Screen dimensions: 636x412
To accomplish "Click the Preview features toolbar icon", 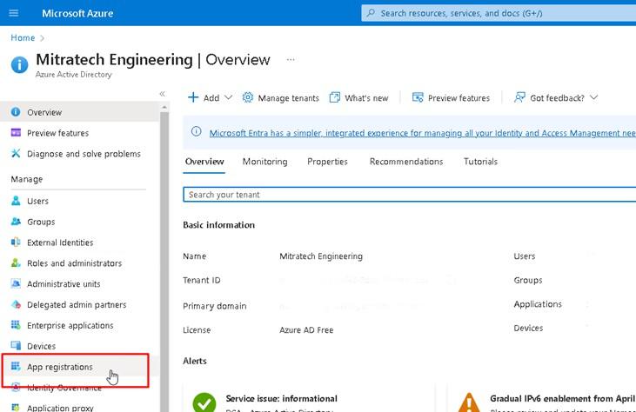I will click(418, 97).
